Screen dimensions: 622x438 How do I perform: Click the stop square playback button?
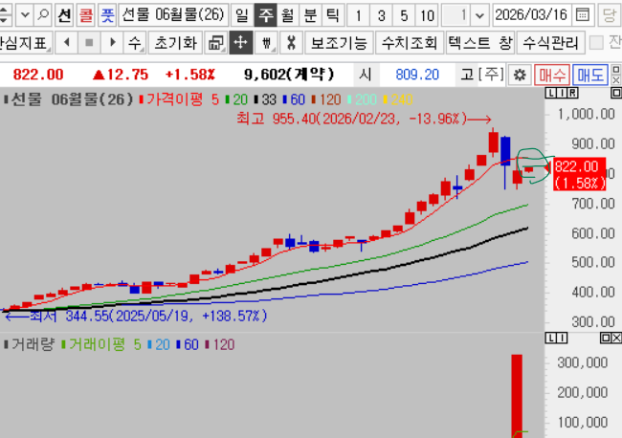pos(89,42)
